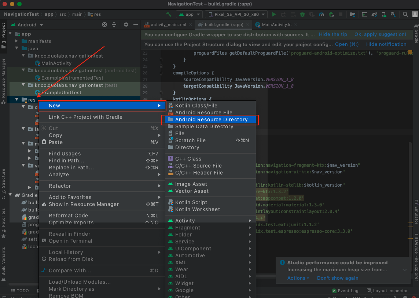Open Device File Explorer side tab

click(x=416, y=257)
